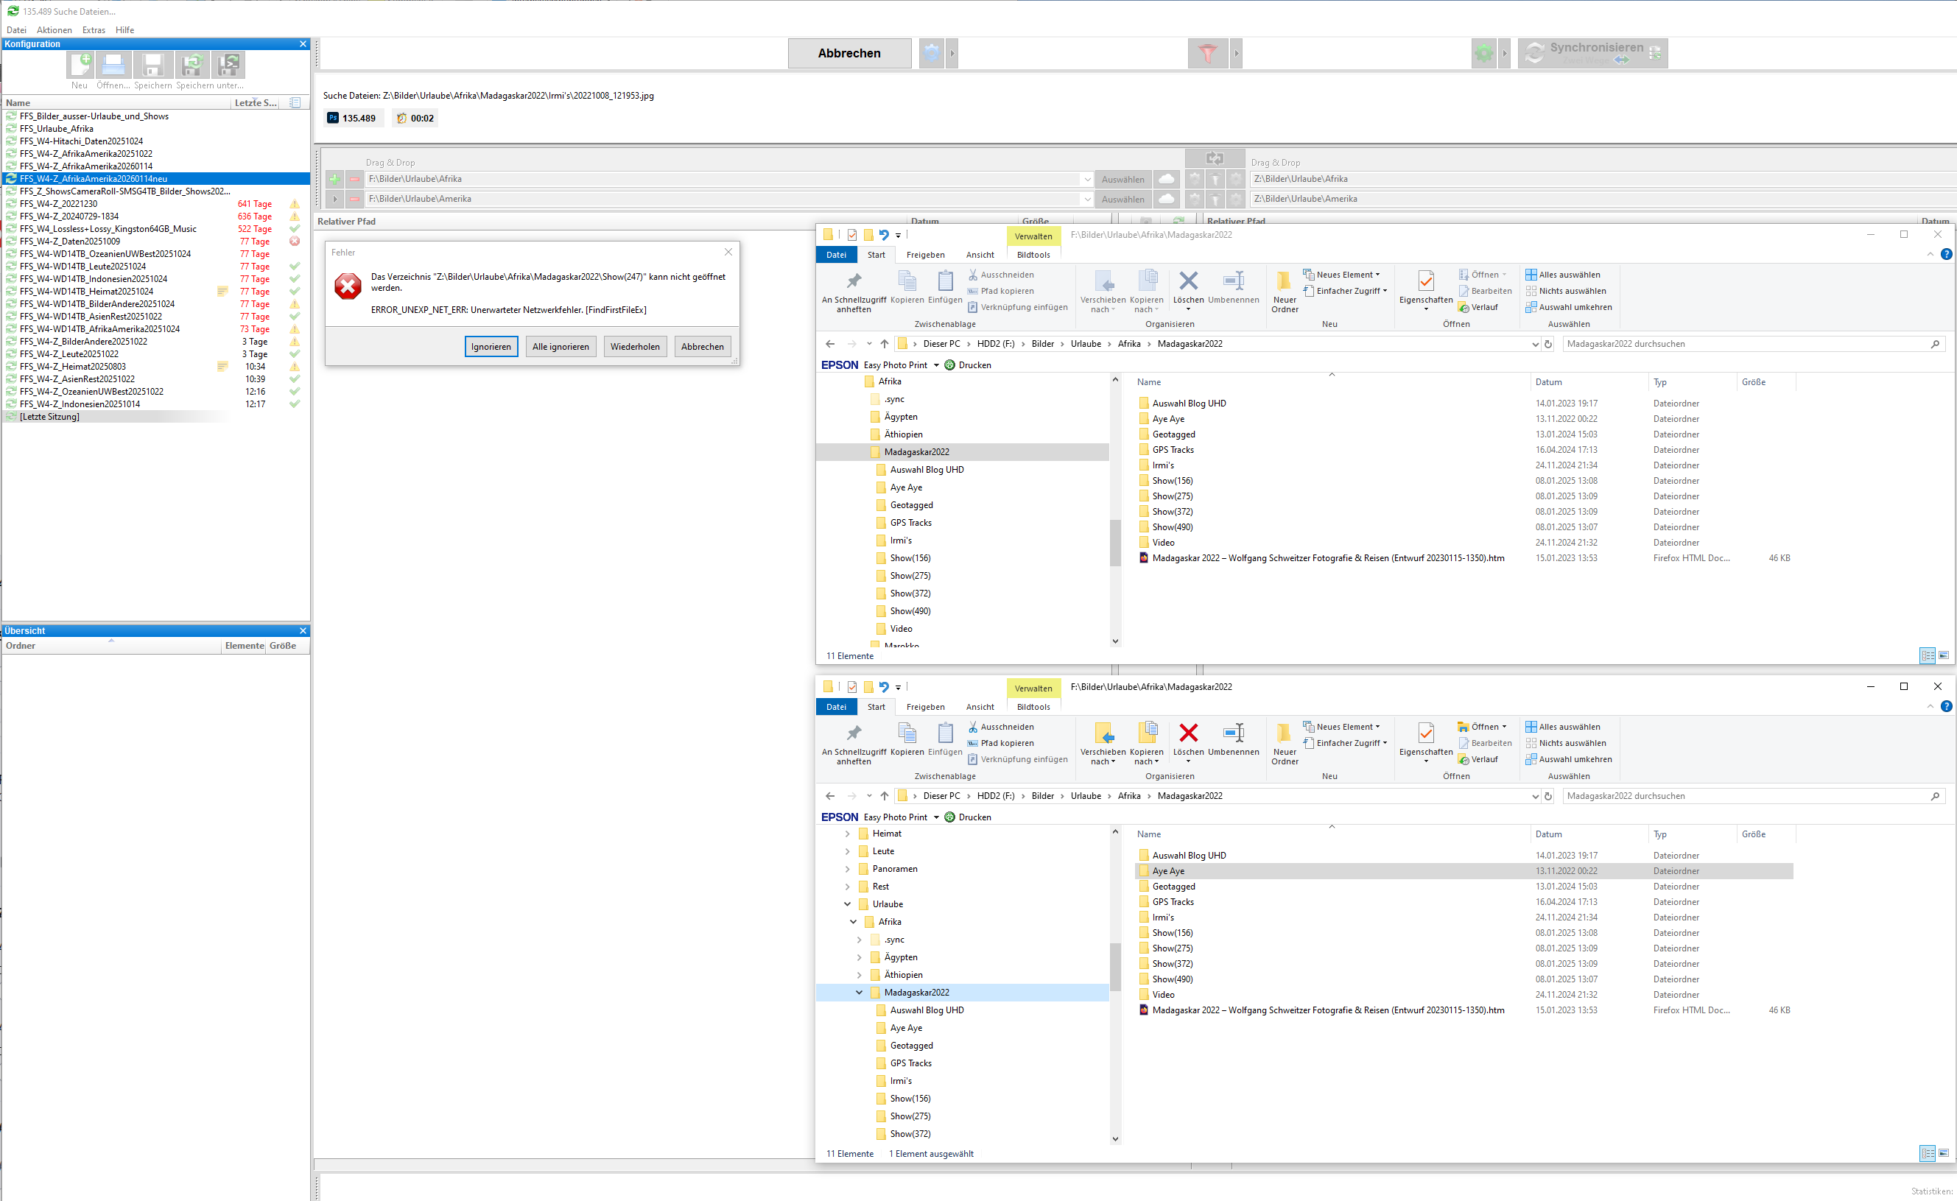
Task: Open column view icon in configuration list
Action: pos(295,102)
